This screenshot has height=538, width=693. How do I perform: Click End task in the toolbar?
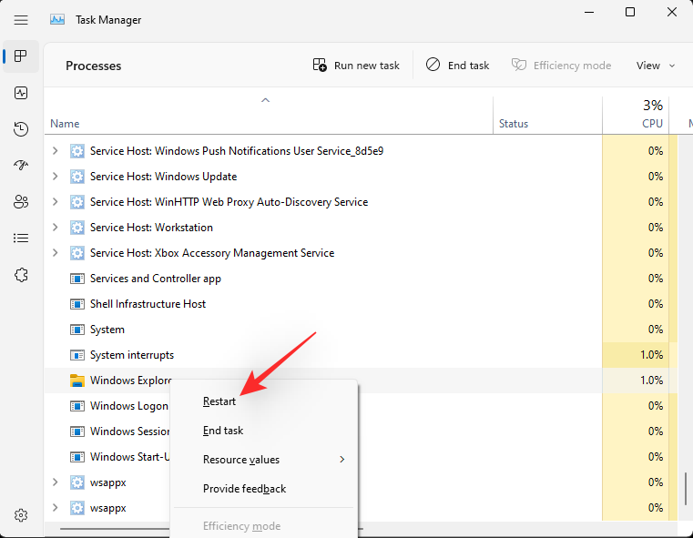[x=457, y=66]
